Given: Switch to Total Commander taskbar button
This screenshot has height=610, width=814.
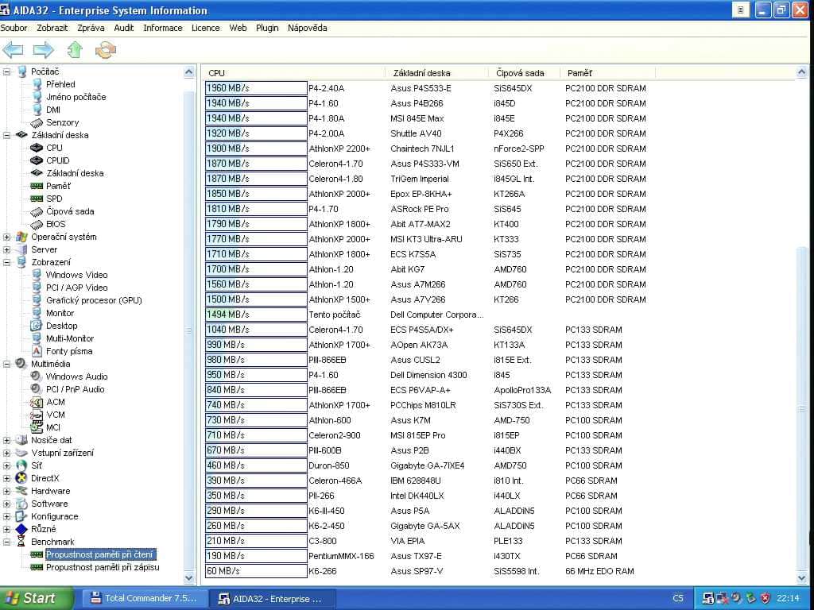Looking at the screenshot, I should 144,598.
